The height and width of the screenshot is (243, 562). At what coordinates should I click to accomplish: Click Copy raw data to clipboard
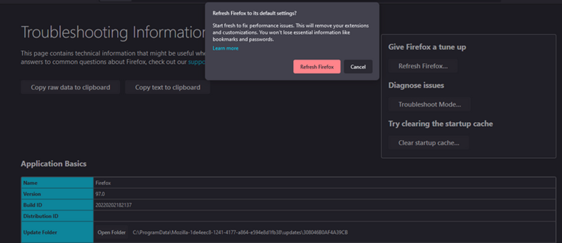point(70,87)
